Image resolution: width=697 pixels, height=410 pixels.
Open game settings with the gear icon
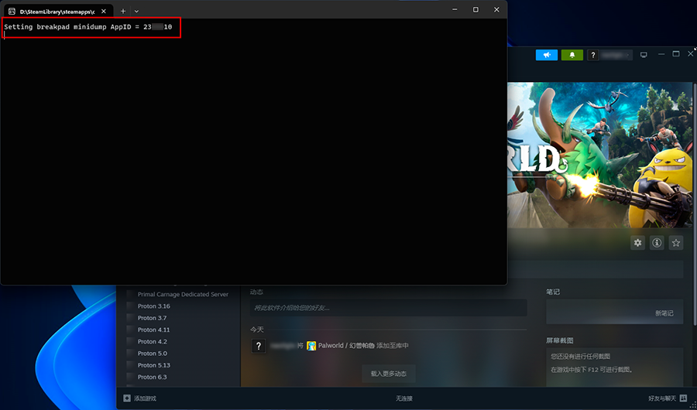[638, 243]
